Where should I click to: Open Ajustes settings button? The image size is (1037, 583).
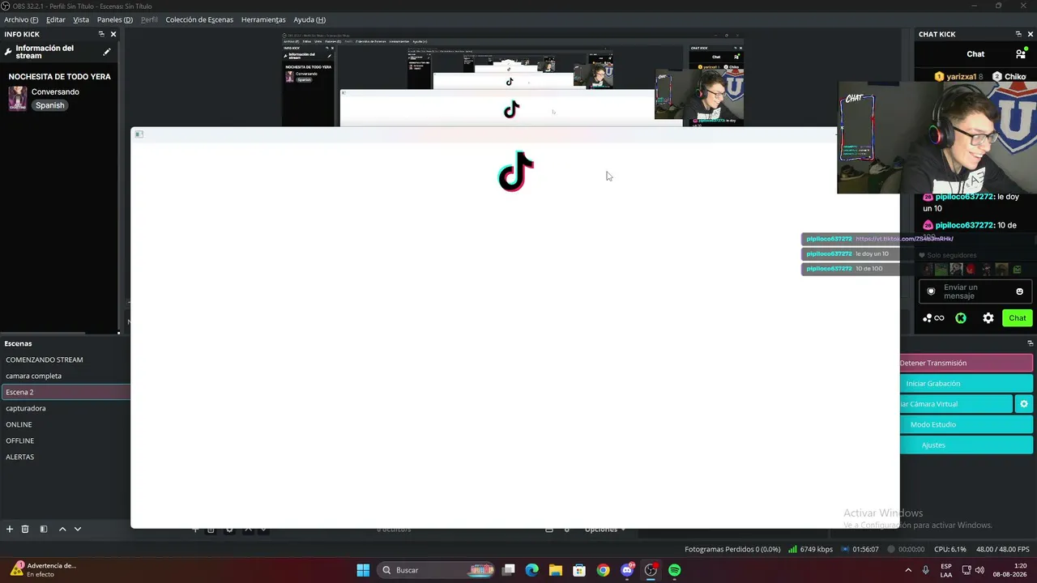coord(967,445)
